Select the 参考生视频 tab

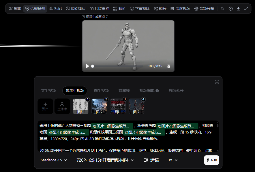tap(75, 91)
